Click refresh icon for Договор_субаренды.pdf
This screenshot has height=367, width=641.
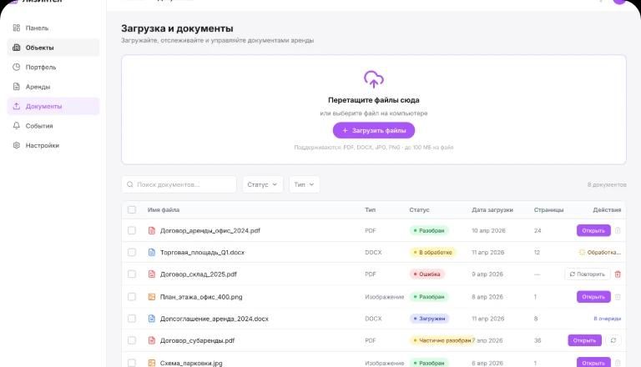(613, 340)
